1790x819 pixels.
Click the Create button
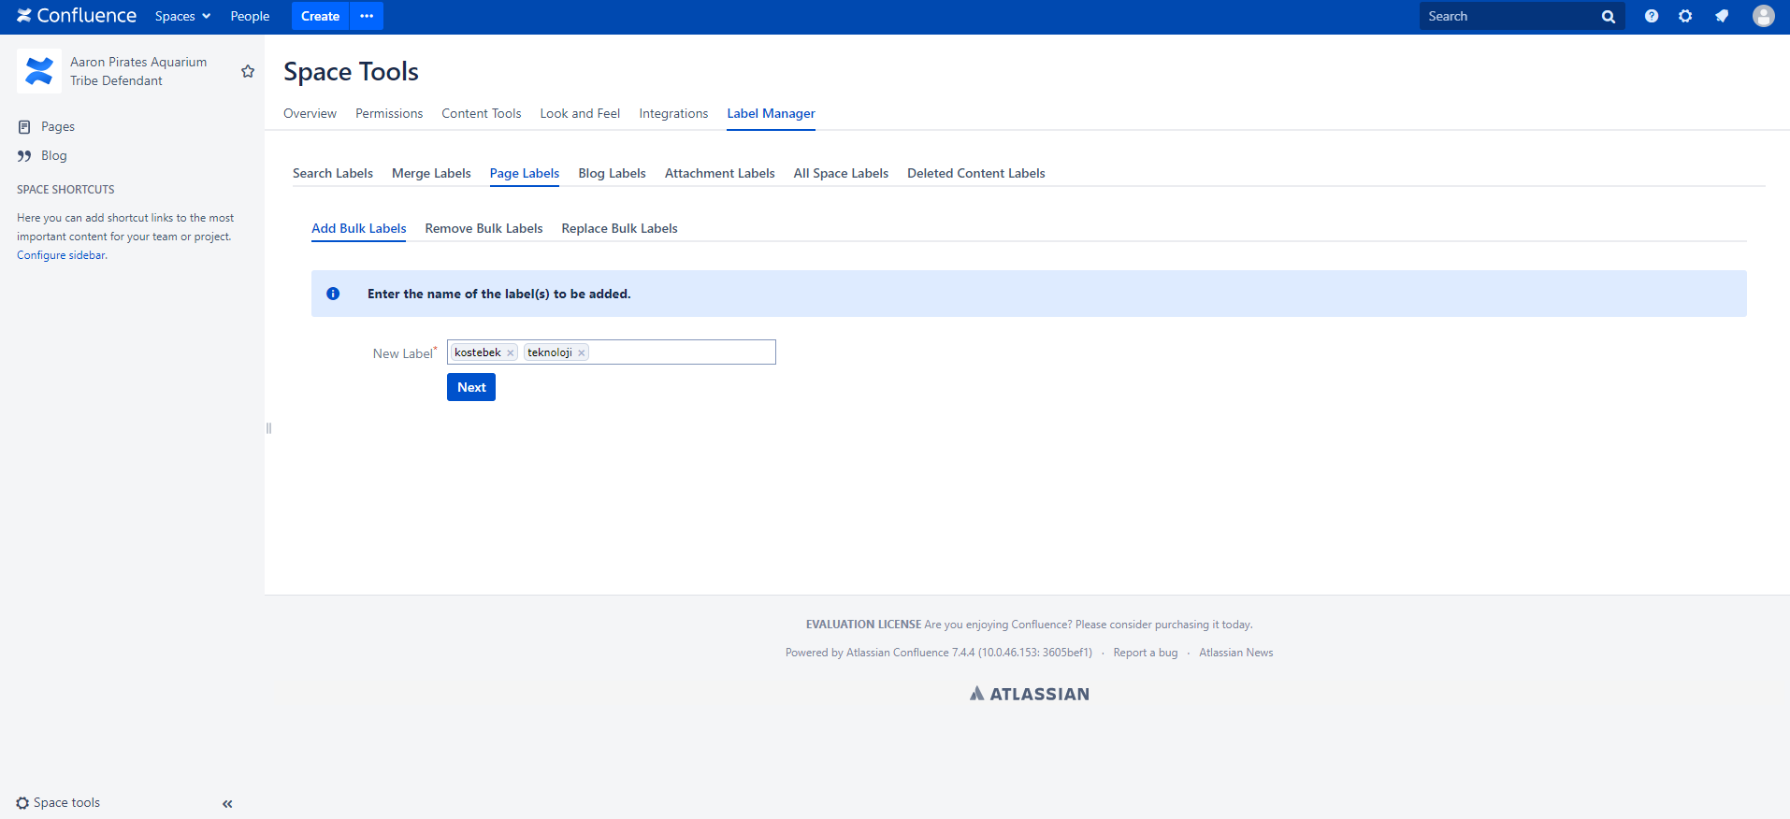[x=320, y=16]
